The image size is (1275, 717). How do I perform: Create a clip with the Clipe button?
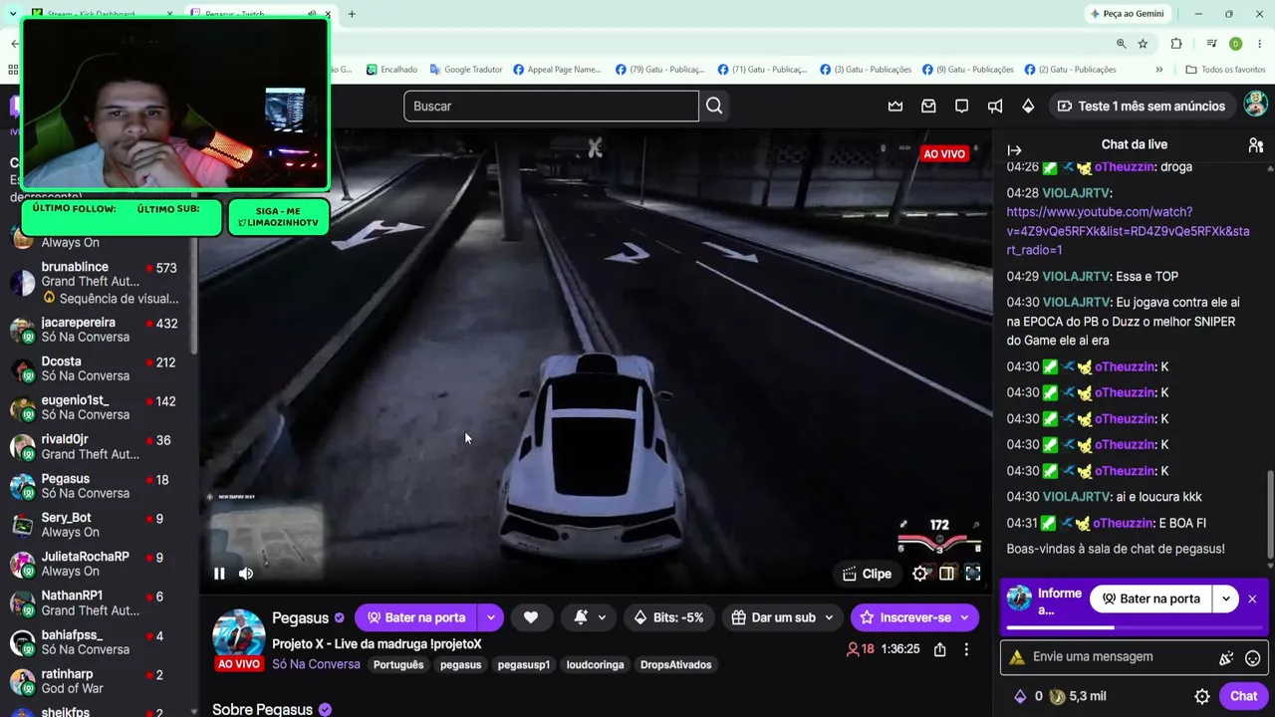[867, 574]
